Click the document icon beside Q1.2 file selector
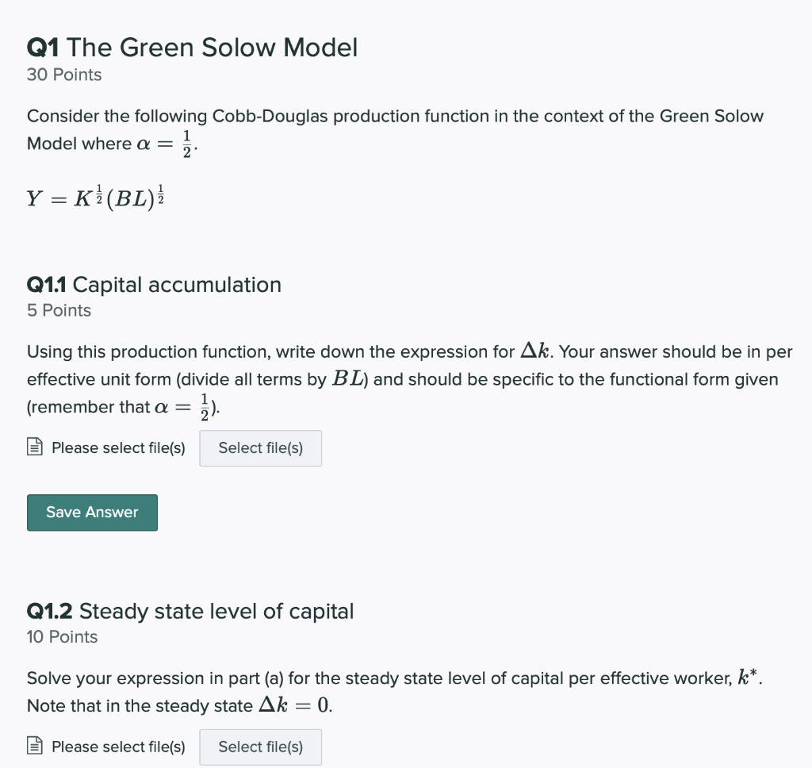The width and height of the screenshot is (812, 768). click(33, 747)
